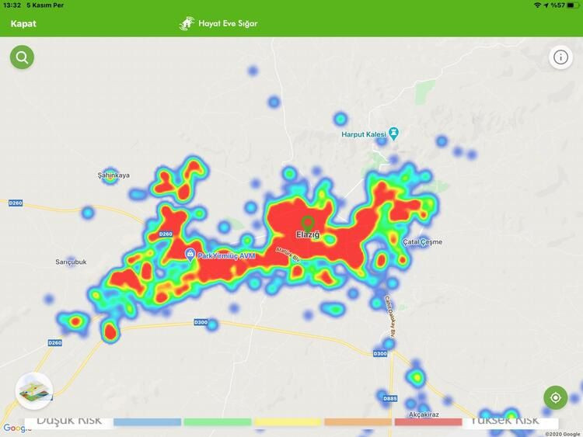This screenshot has height=437, width=583.
Task: Open the info icon at top right
Action: [560, 57]
